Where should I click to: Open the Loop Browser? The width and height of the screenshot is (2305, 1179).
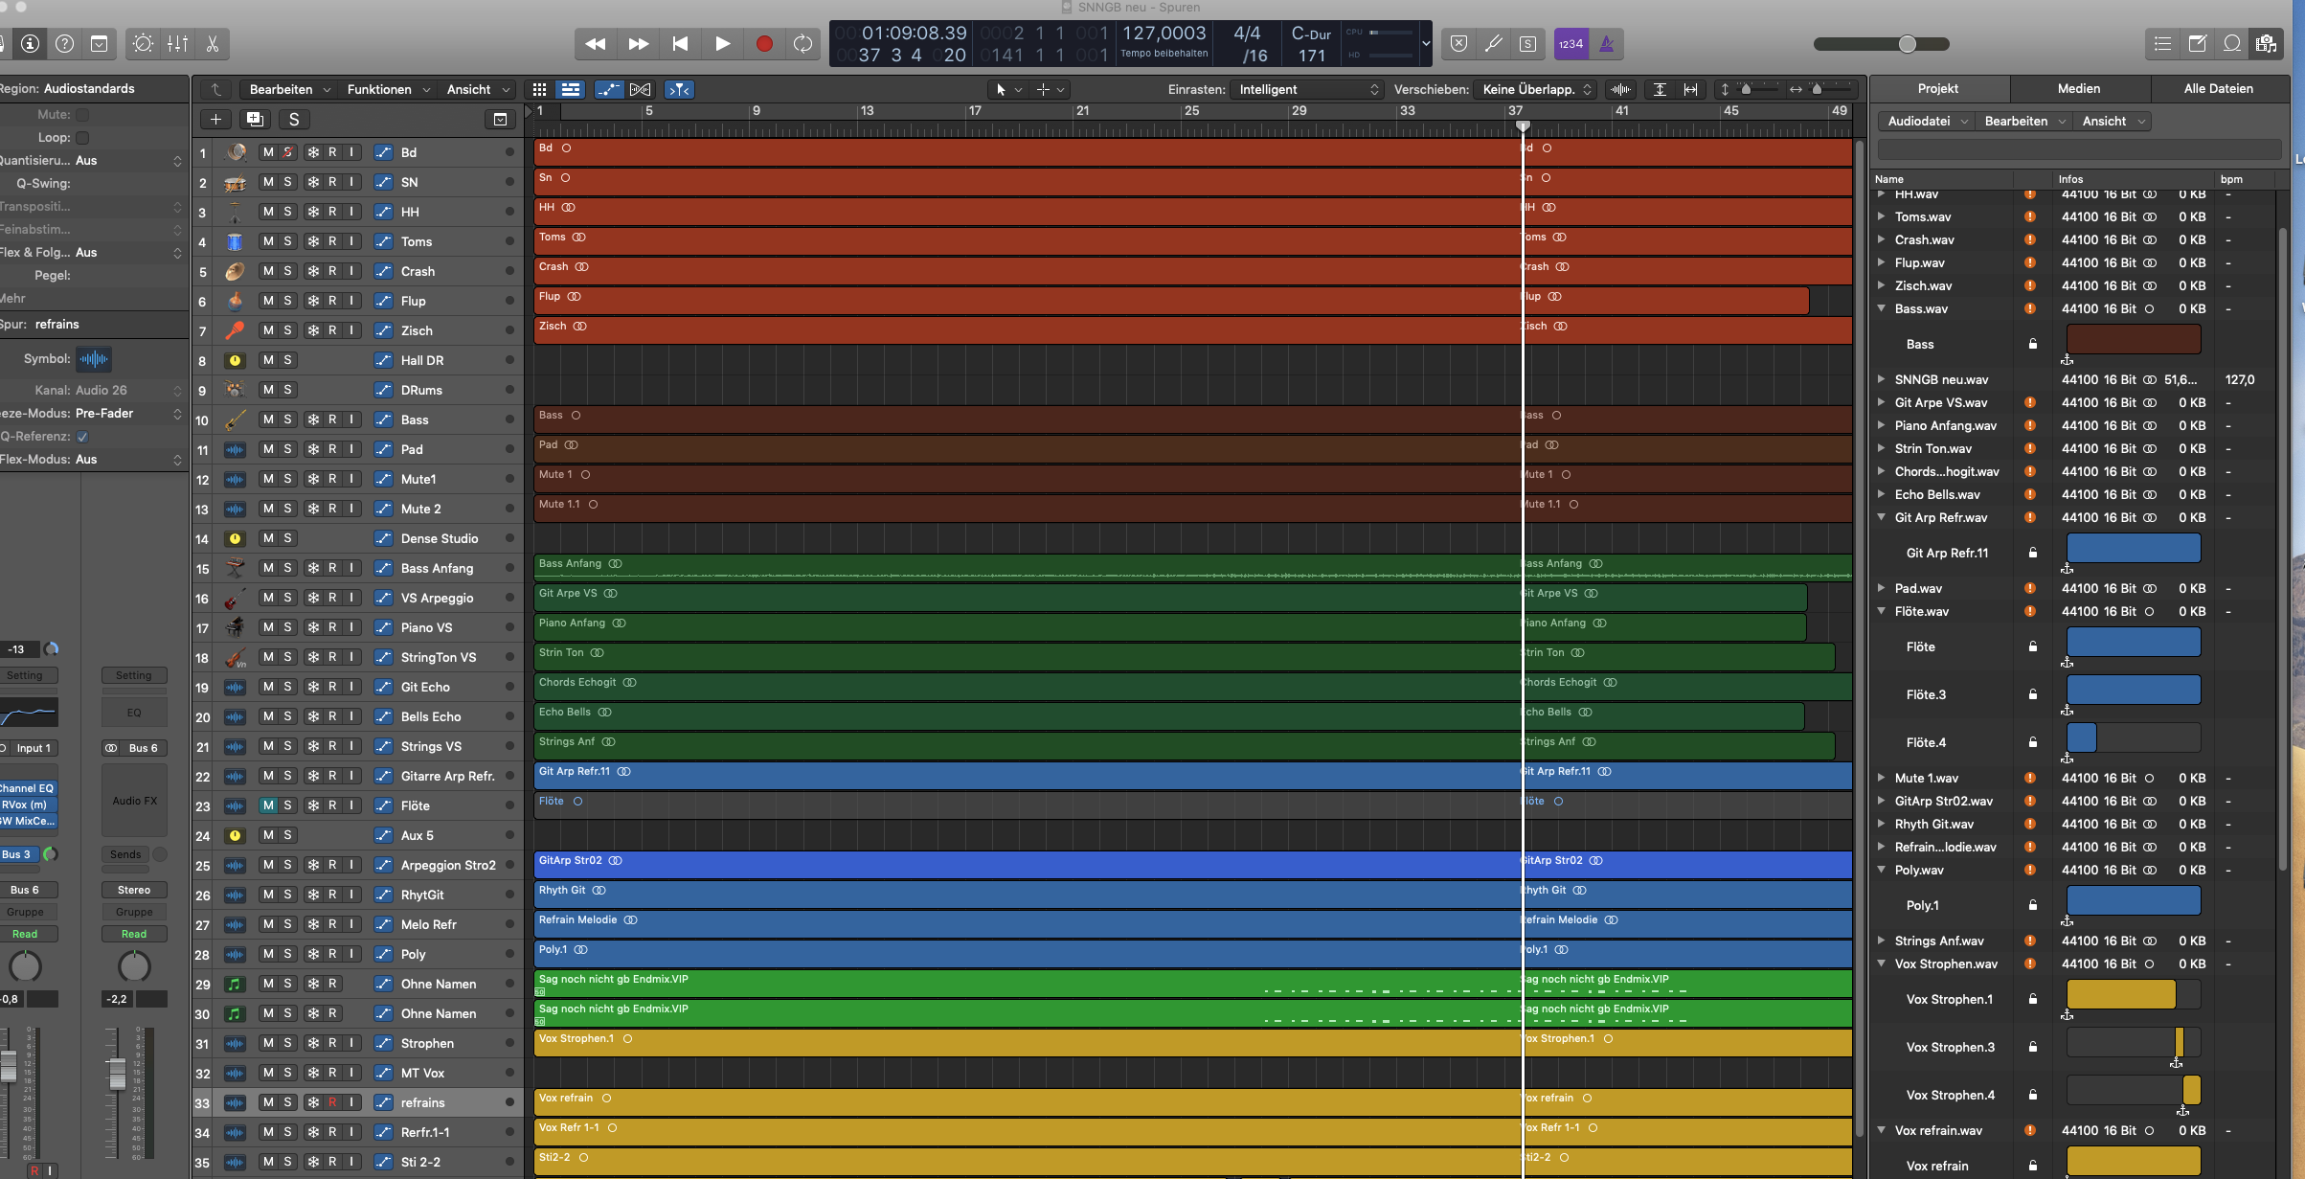[x=2231, y=44]
